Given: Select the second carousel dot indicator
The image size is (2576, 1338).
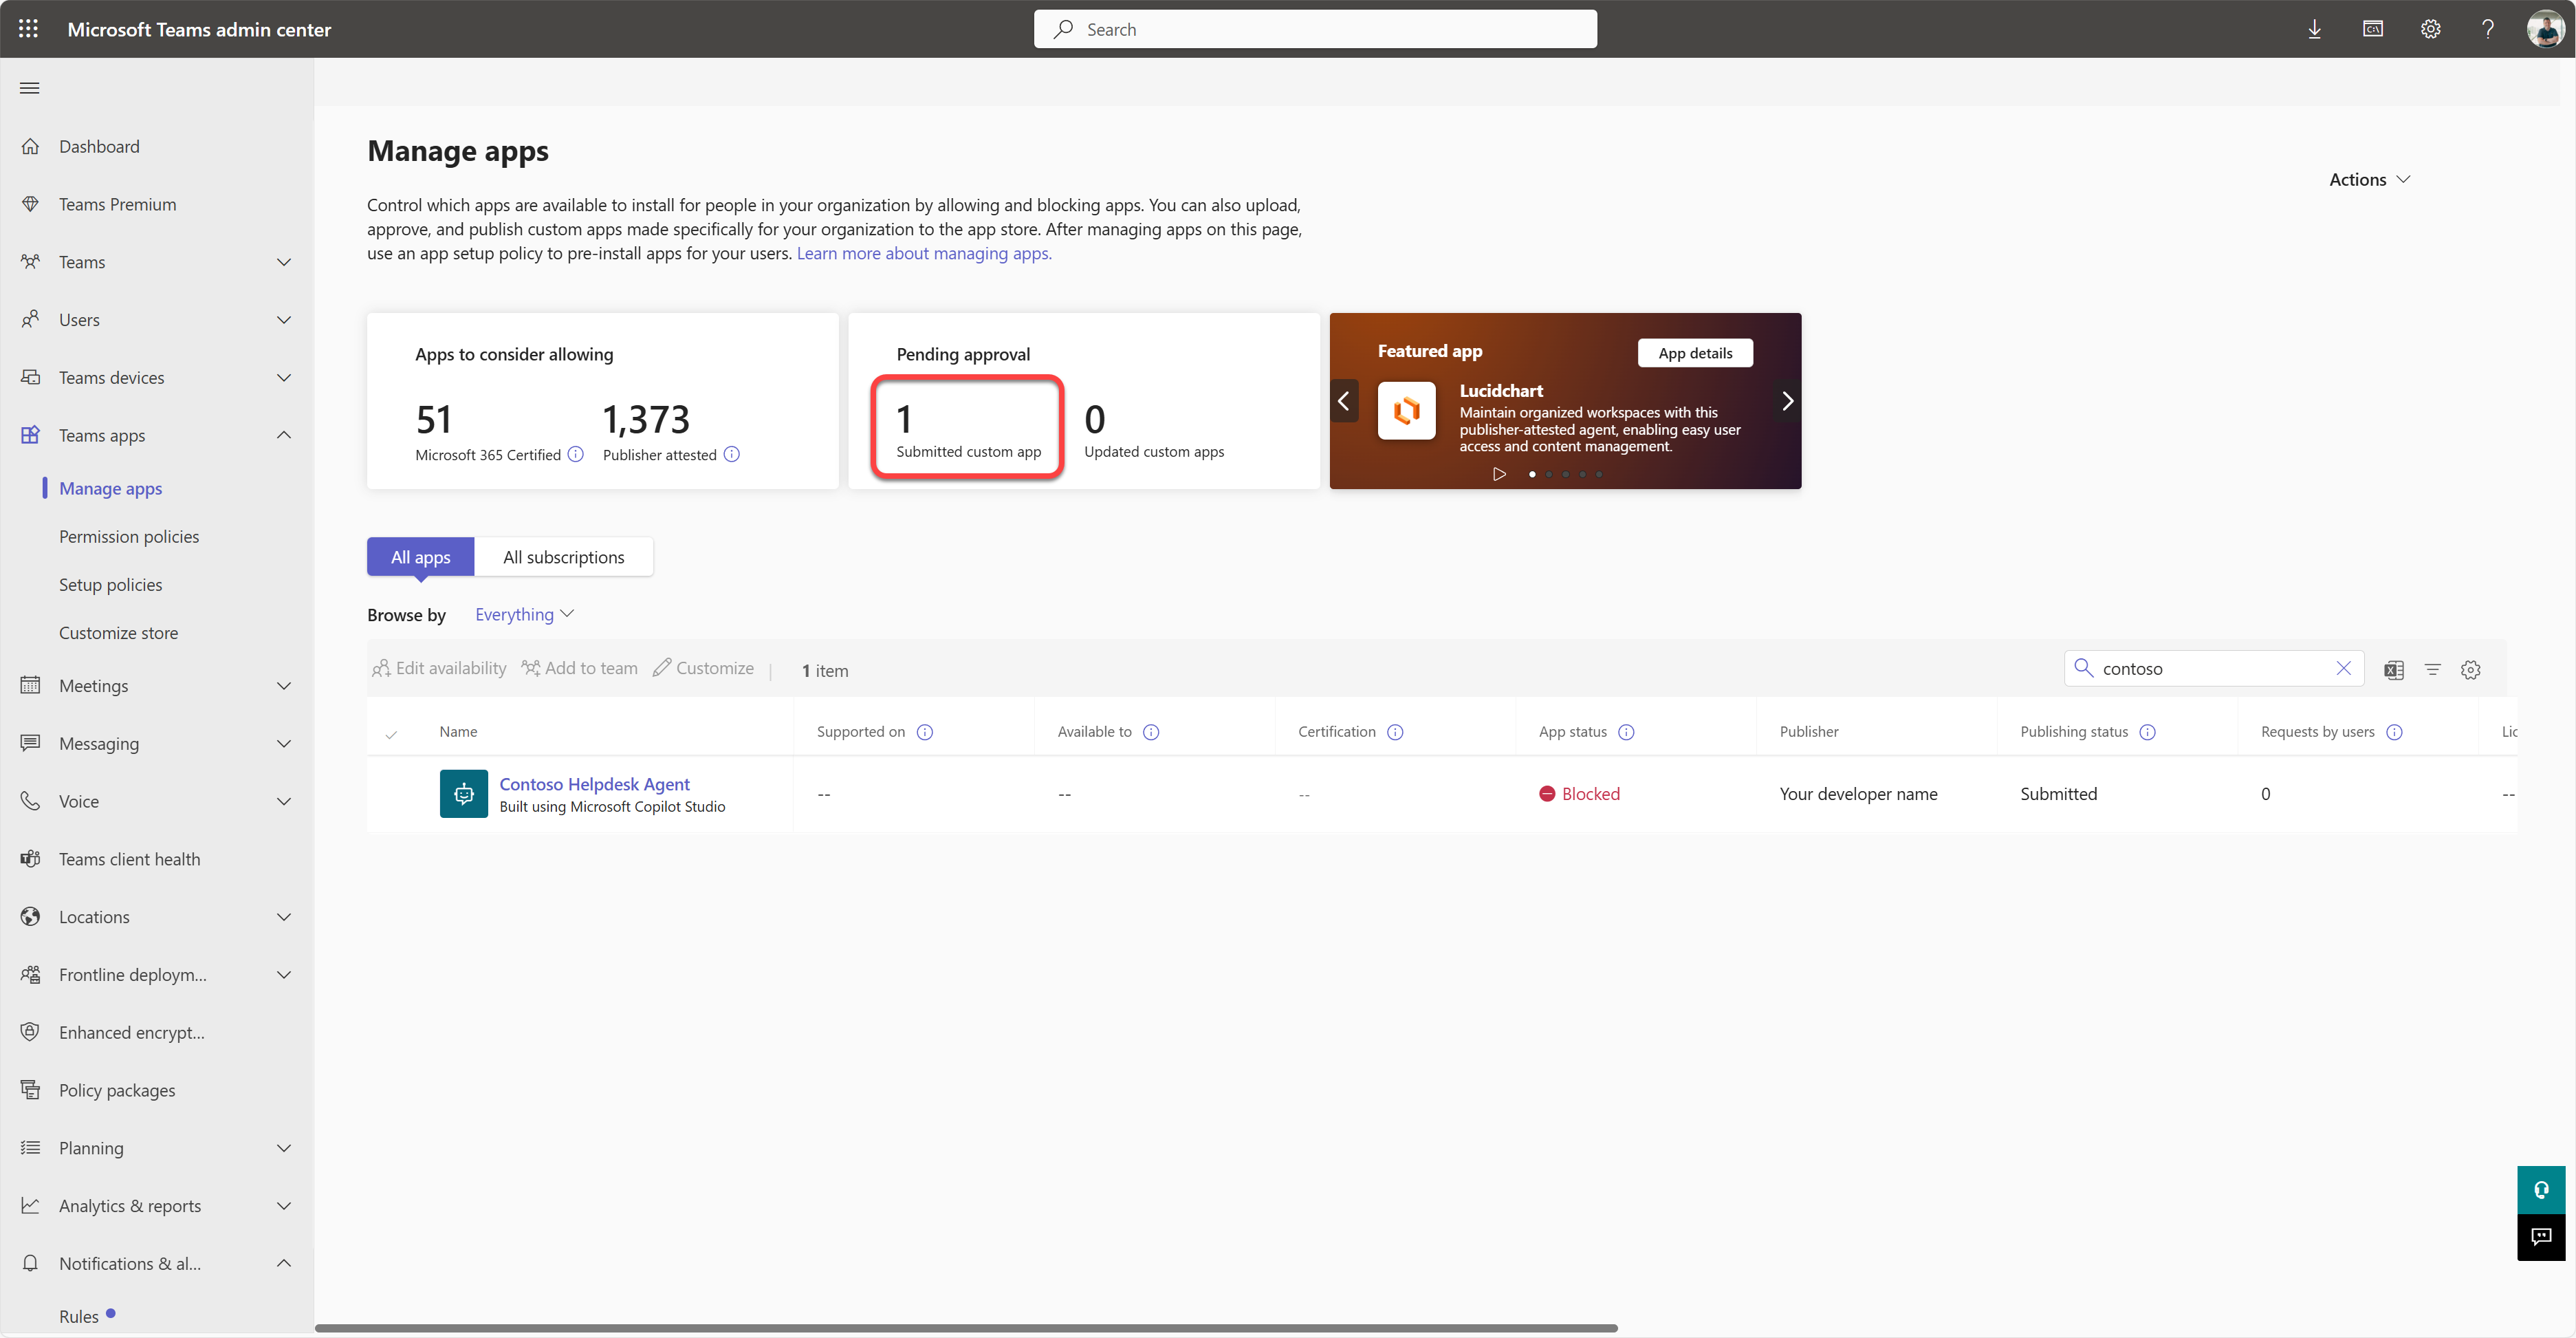Looking at the screenshot, I should pyautogui.click(x=1548, y=474).
